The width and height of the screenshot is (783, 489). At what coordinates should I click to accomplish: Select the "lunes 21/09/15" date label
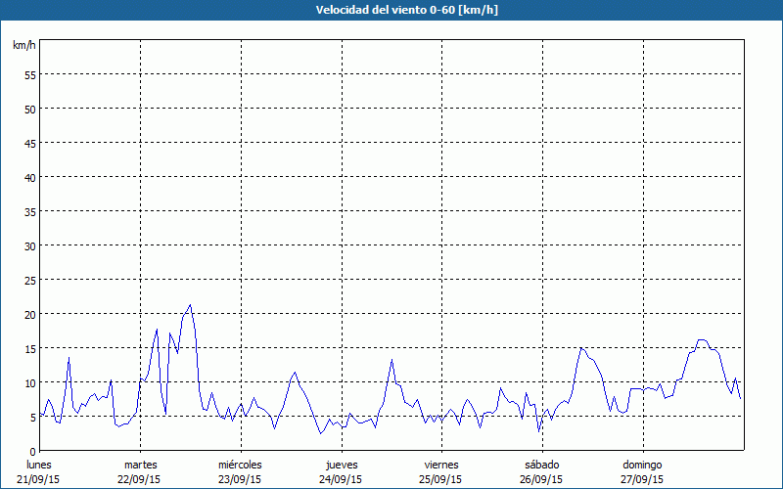pyautogui.click(x=39, y=471)
